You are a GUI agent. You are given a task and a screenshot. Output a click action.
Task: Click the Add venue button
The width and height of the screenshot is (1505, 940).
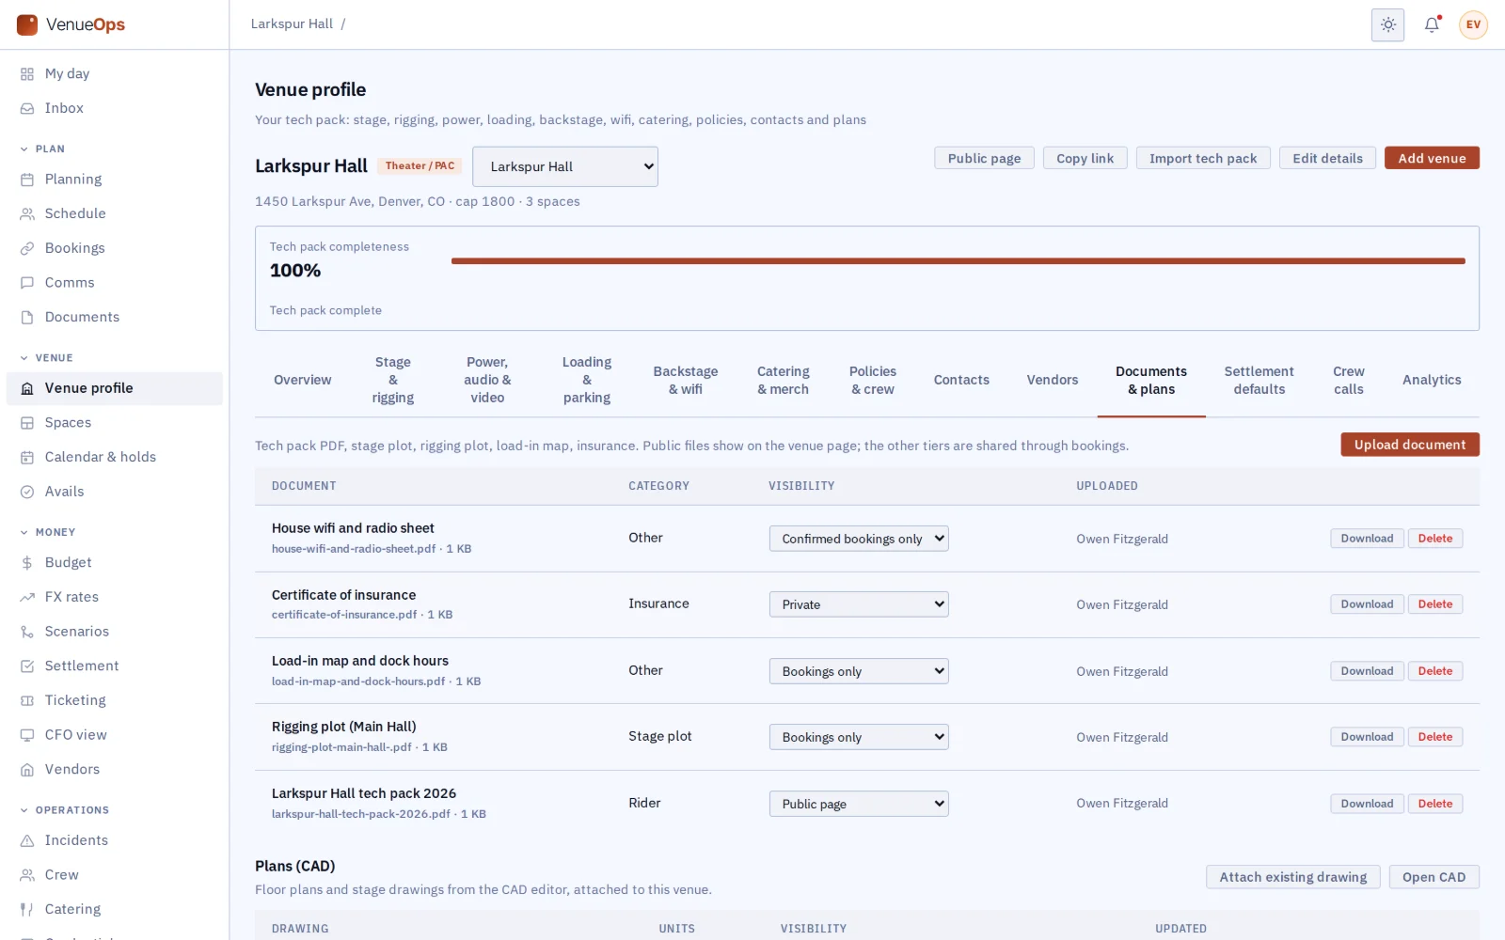point(1432,158)
